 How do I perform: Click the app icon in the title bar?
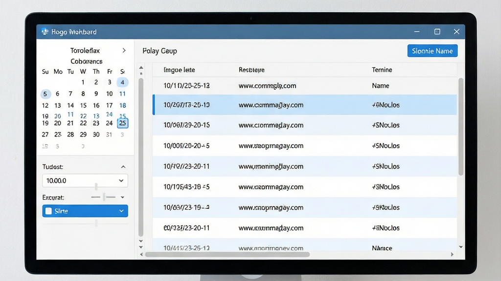(x=45, y=32)
